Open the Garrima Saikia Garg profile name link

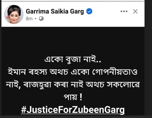pyautogui.click(x=55, y=12)
